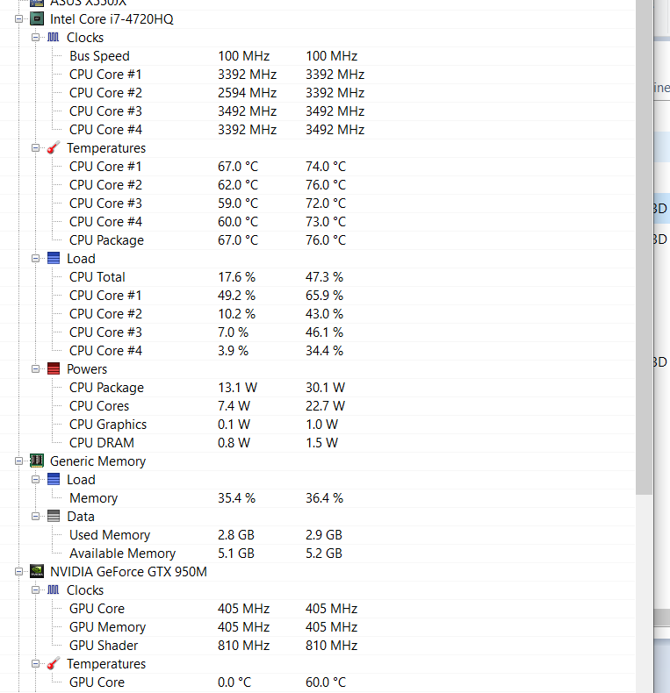670x693 pixels.
Task: Click the CPU Clocks waveform icon
Action: pyautogui.click(x=53, y=37)
